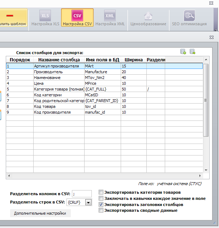This screenshot has height=228, width=219.
Task: Toggle Экспортировать категории товаров checkbox
Action: pyautogui.click(x=101, y=192)
